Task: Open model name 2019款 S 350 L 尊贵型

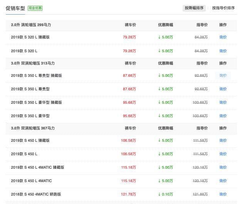Action: [x=30, y=89]
